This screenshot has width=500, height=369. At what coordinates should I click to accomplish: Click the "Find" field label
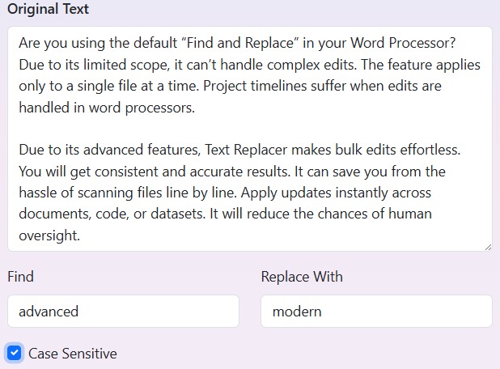tap(20, 277)
